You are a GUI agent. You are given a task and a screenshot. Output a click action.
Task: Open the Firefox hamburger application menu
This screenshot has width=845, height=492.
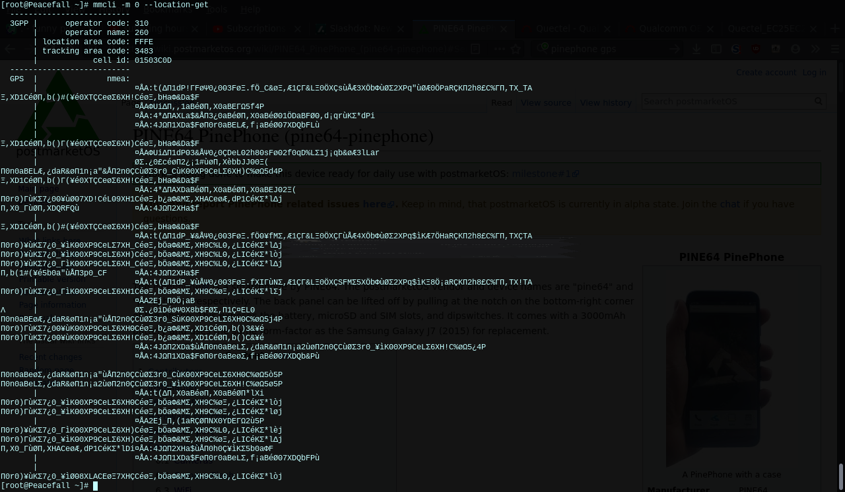(x=834, y=49)
